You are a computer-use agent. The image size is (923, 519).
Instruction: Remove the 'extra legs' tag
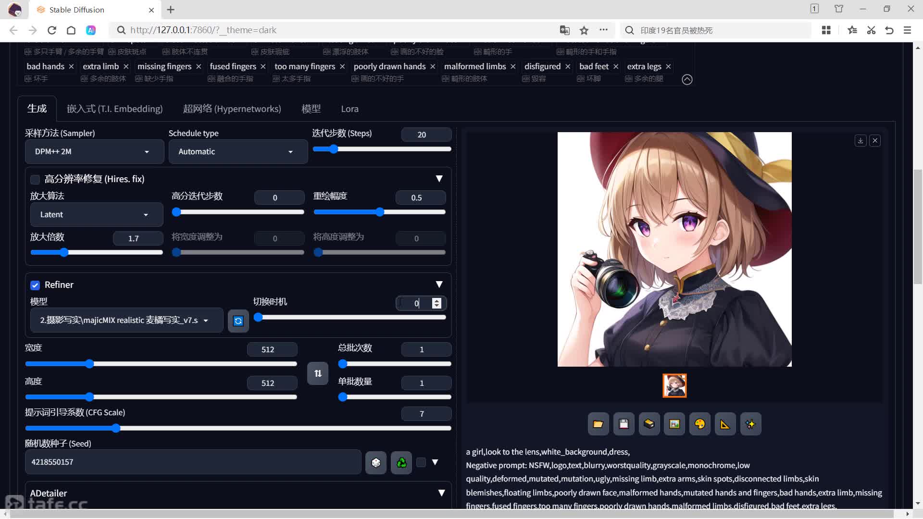pyautogui.click(x=668, y=66)
